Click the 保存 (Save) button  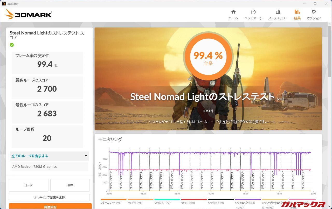point(70,185)
